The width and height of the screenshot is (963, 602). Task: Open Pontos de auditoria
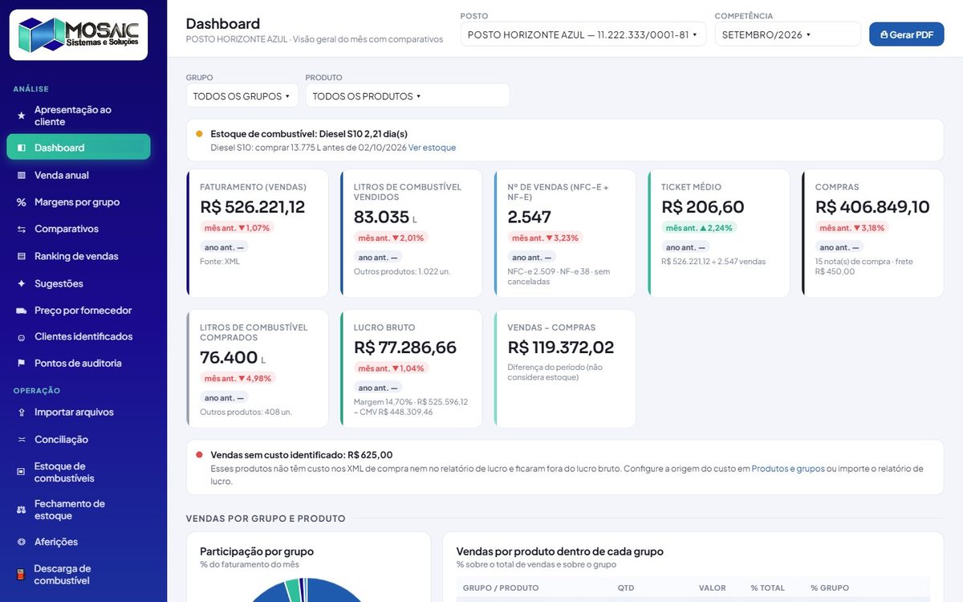pos(79,364)
